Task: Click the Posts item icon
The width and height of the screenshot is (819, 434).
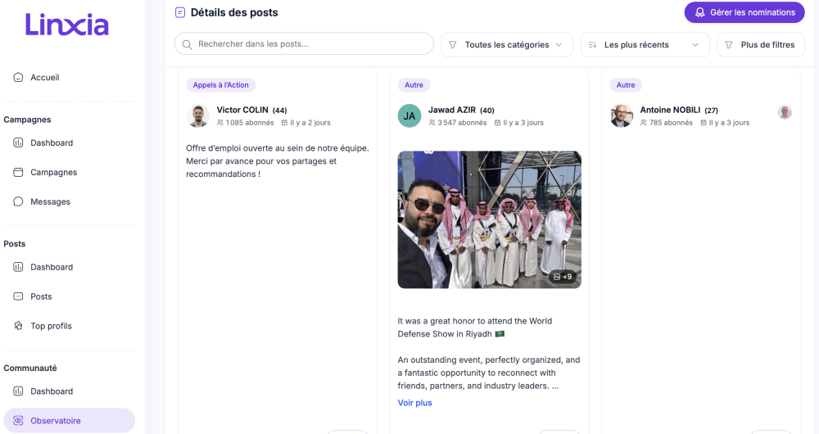Action: tap(18, 296)
